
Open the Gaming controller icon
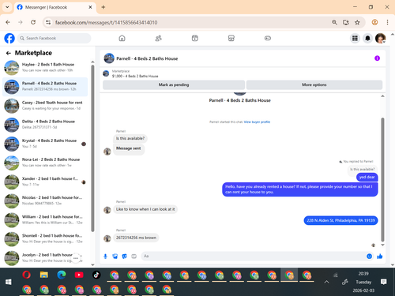pyautogui.click(x=268, y=38)
